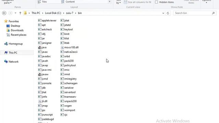Select the javadoc file icon
The image size is (219, 123).
pyautogui.click(x=40, y=56)
